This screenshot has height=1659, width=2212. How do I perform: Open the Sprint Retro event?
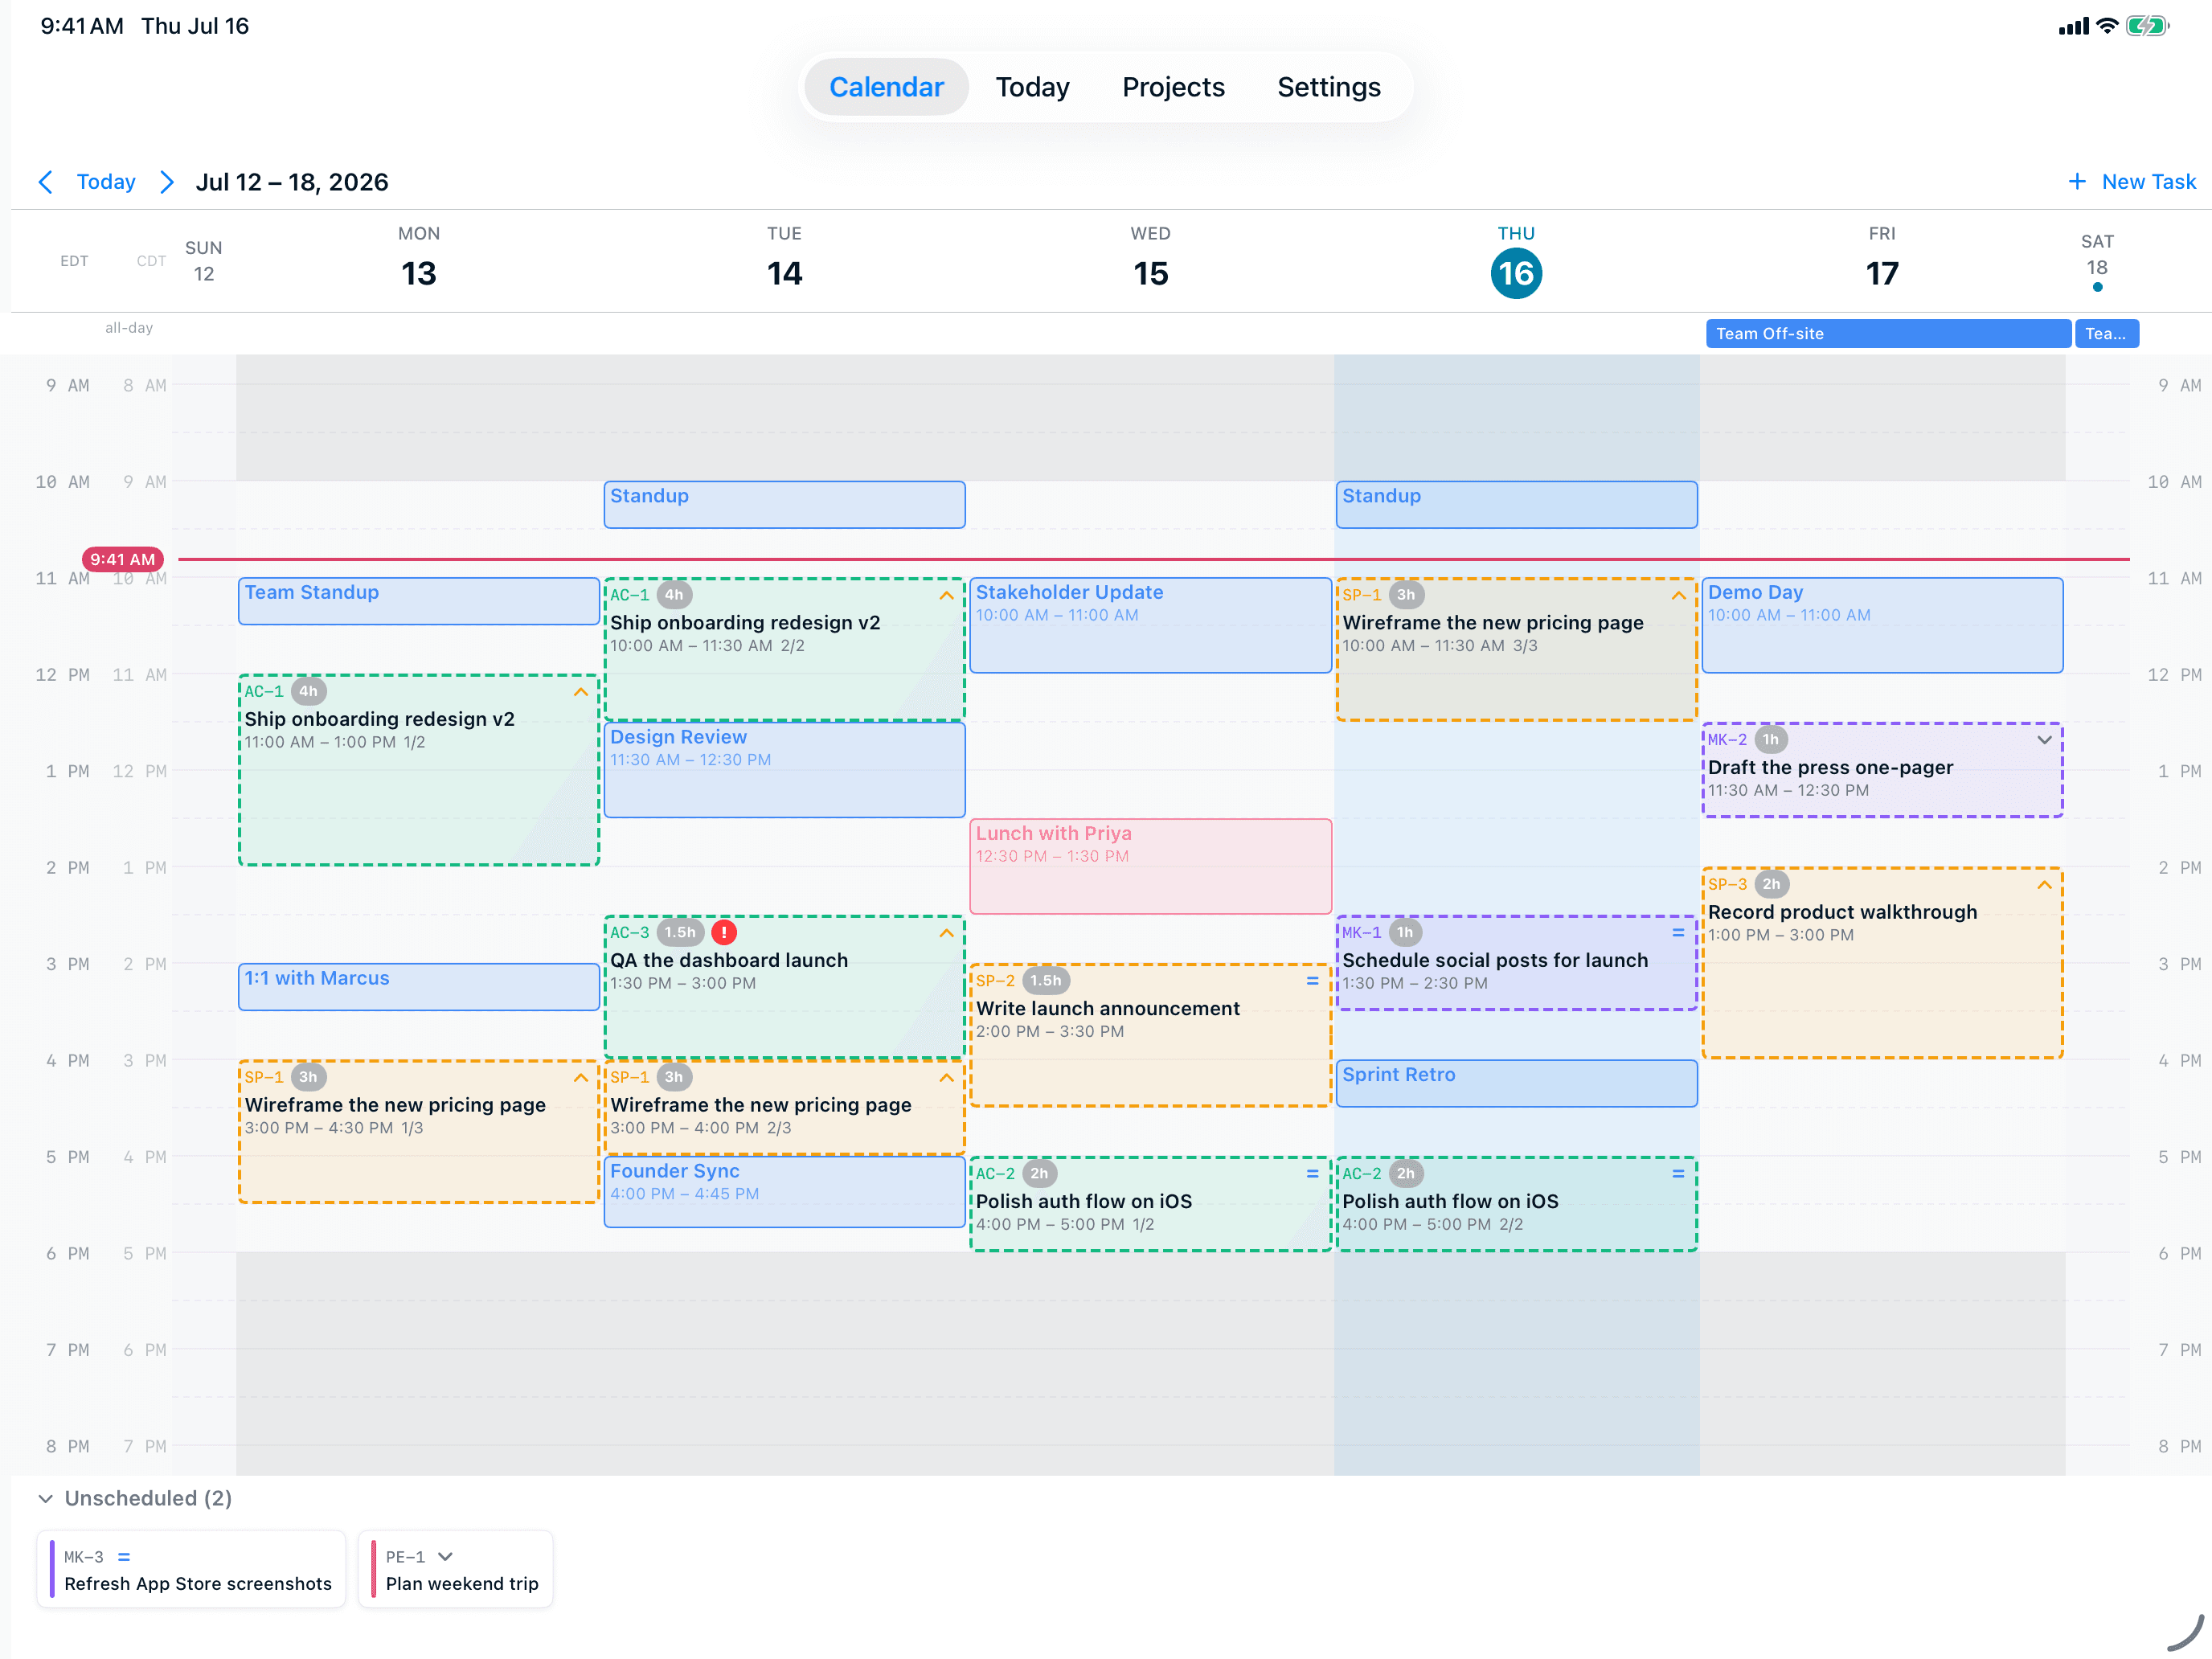pyautogui.click(x=1516, y=1083)
